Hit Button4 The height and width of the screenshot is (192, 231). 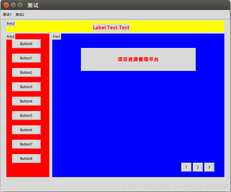tap(26, 101)
